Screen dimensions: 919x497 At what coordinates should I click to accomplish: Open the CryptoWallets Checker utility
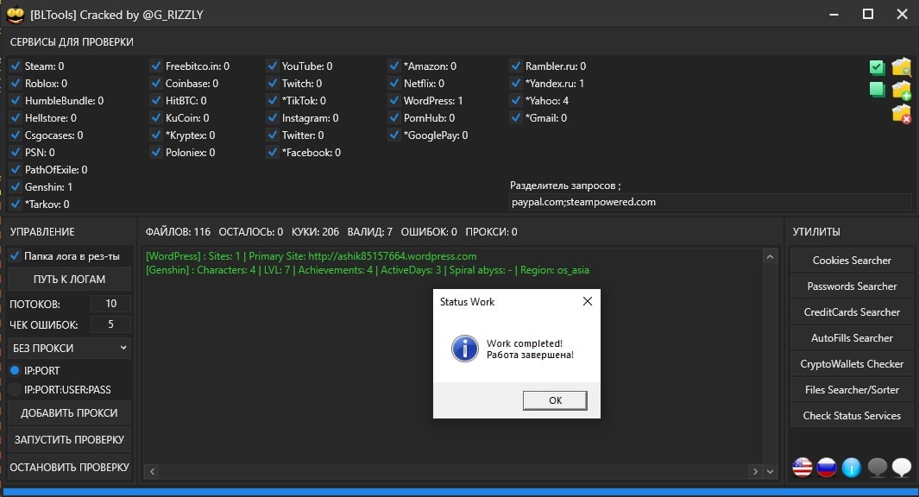[x=852, y=364]
